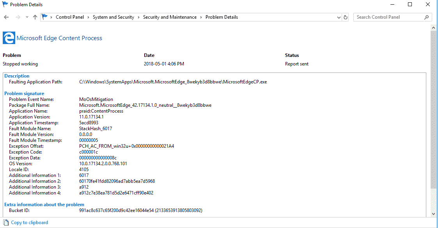Image resolution: width=438 pixels, height=228 pixels.
Task: Click the Bucket ID value
Action: pyautogui.click(x=141, y=210)
